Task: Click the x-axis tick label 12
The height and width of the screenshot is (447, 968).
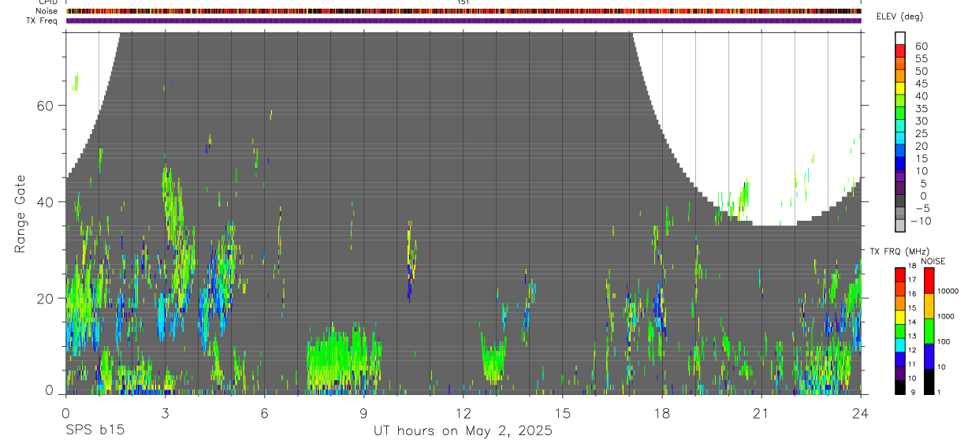Action: tap(463, 413)
